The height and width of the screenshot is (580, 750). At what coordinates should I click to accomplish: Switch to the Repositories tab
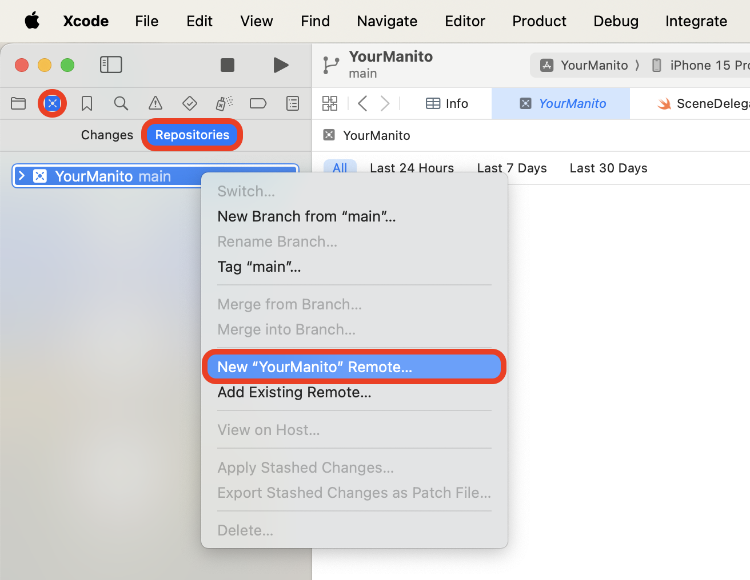point(192,135)
